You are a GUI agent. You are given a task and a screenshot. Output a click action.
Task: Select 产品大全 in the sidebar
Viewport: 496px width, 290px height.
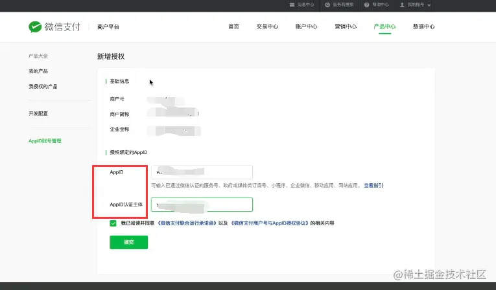(x=38, y=56)
